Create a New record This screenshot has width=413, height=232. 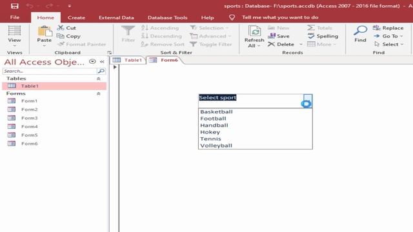279,28
